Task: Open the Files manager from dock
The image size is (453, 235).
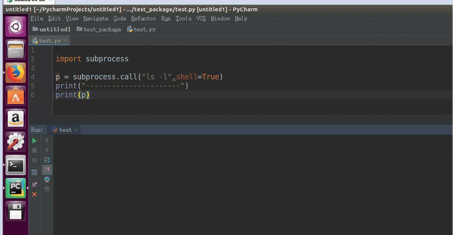Action: tap(16, 50)
